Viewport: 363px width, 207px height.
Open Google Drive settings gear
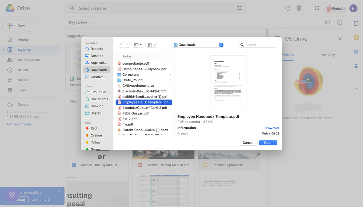pos(299,8)
